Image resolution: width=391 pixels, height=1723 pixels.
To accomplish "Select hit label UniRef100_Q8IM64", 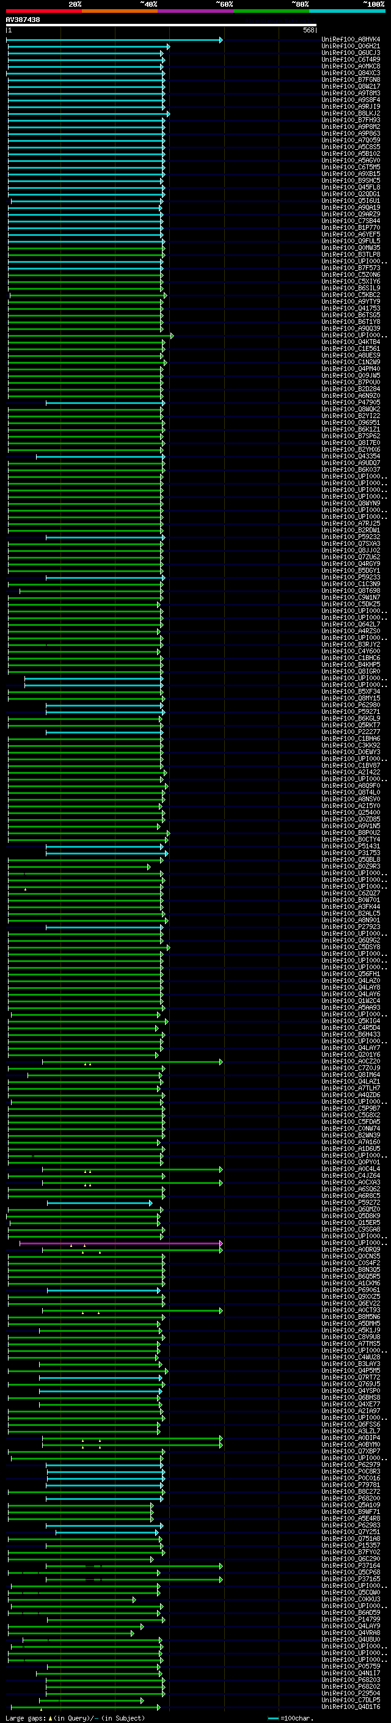I will pyautogui.click(x=351, y=1075).
